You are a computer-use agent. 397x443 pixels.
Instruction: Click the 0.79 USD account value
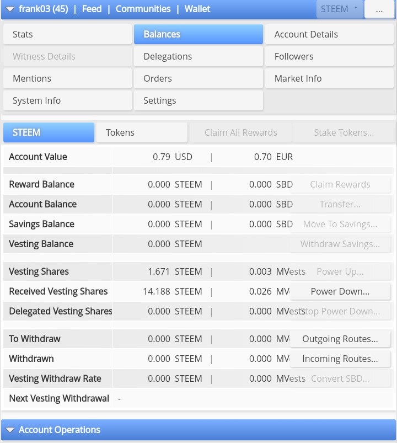coord(172,157)
